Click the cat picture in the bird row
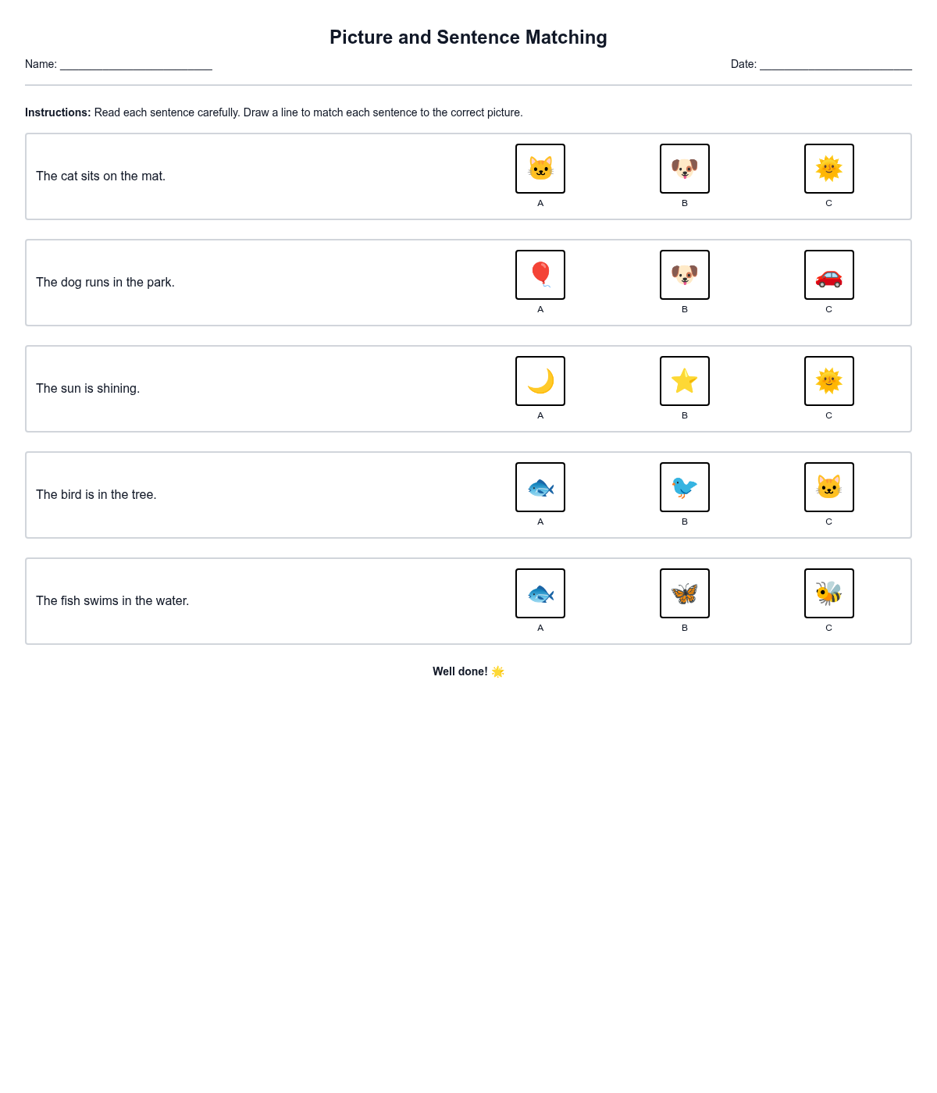Screen dimensions: 937x1093 [x=829, y=487]
